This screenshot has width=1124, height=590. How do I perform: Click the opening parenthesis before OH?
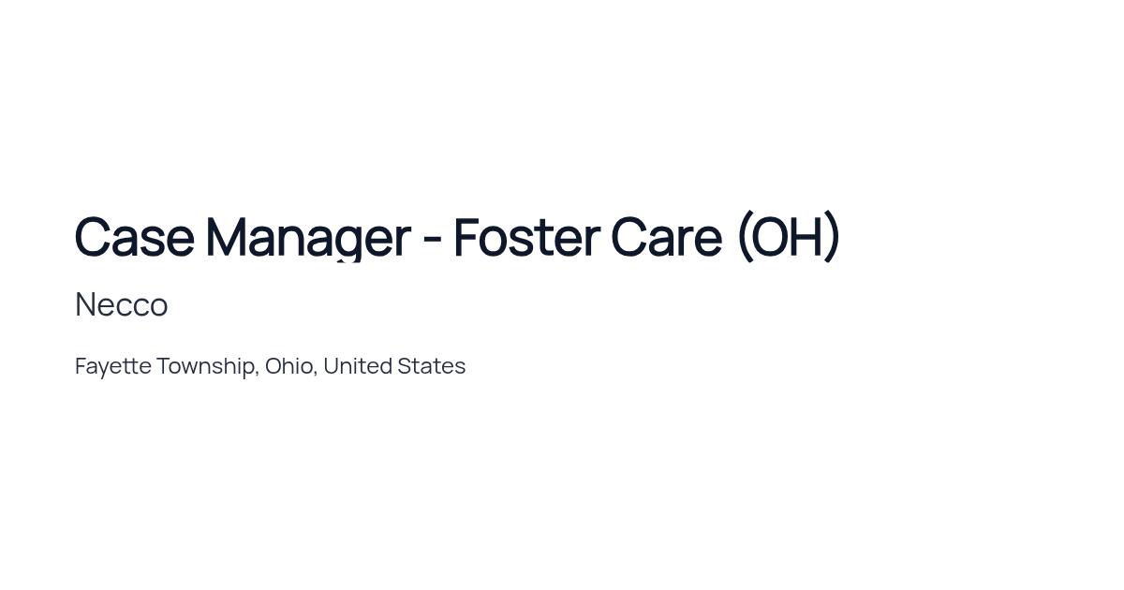[x=744, y=237]
